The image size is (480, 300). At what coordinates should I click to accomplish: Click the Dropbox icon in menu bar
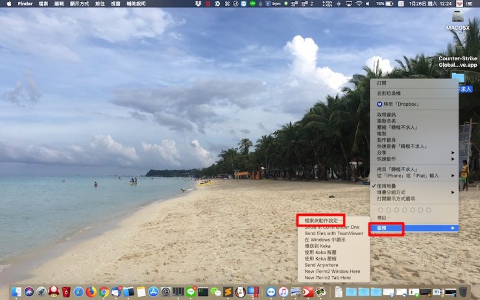click(198, 4)
